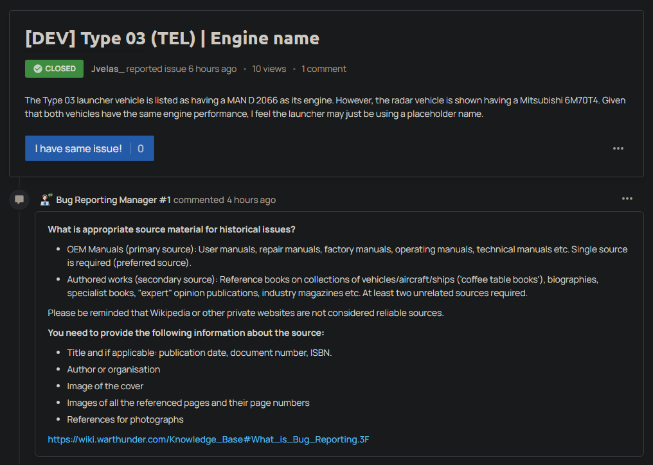This screenshot has height=465, width=653.
Task: Click the "OEM Manuals (primary source)" bullet
Action: [347, 255]
